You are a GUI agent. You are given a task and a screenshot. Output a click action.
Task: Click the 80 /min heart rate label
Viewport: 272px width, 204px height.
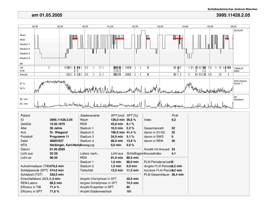24,99
